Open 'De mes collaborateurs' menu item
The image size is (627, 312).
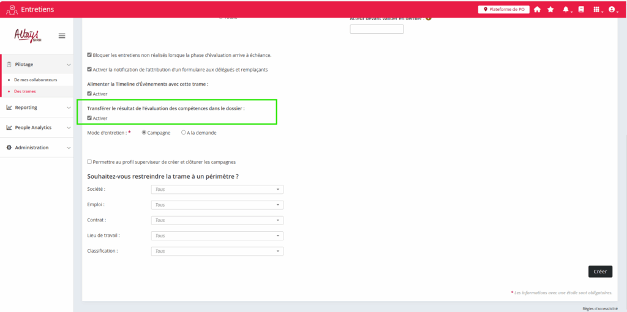coord(36,80)
